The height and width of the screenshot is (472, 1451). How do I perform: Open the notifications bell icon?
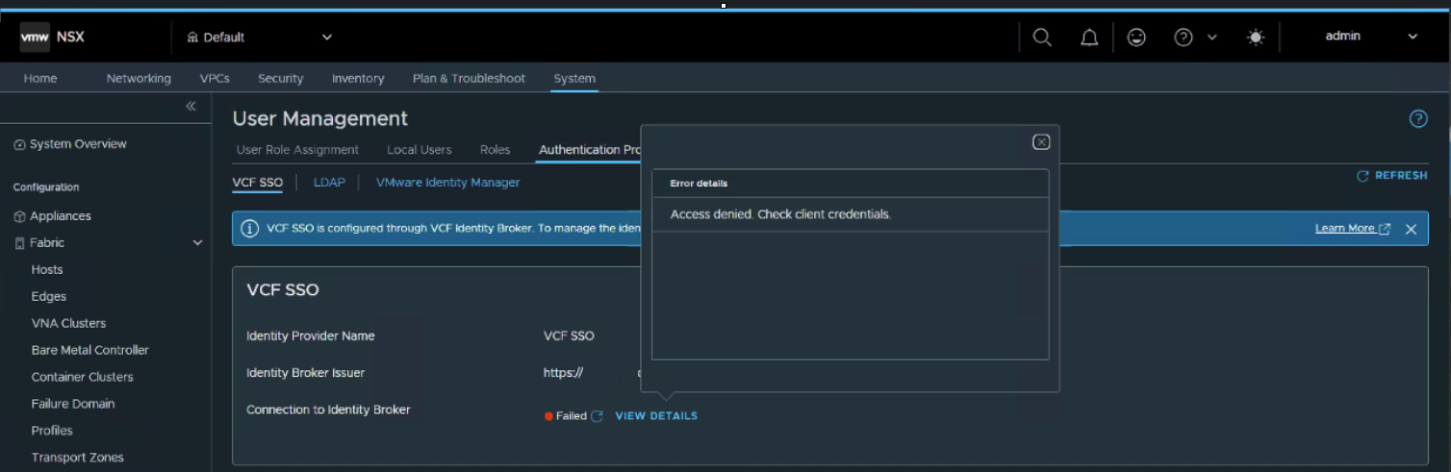coord(1089,37)
